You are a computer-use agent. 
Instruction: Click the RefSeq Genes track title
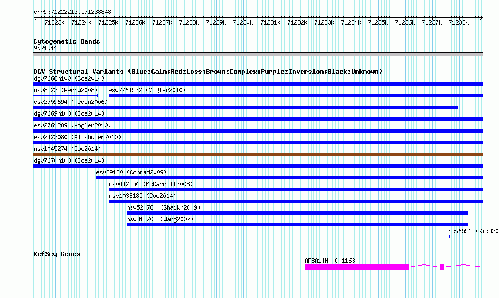[x=57, y=254]
